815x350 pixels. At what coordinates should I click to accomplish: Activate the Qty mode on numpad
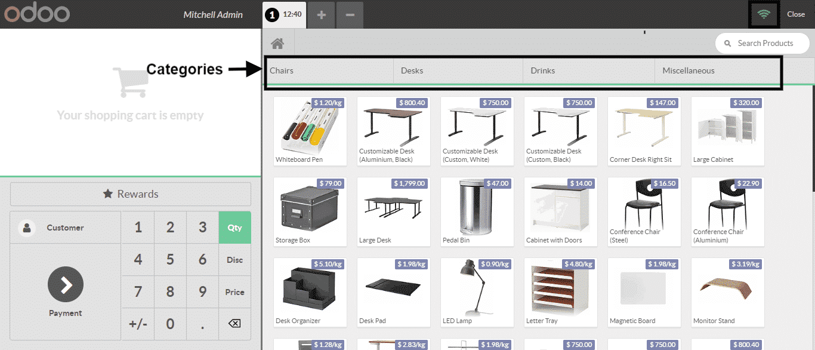pos(234,228)
